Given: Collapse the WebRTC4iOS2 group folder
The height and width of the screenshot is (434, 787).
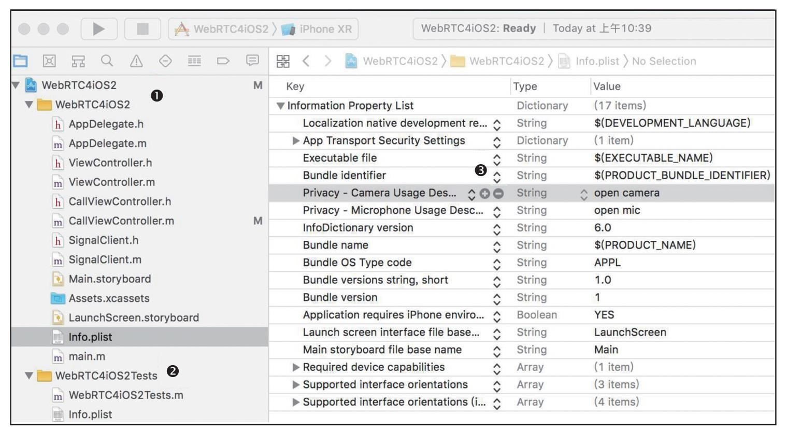Looking at the screenshot, I should (x=29, y=105).
